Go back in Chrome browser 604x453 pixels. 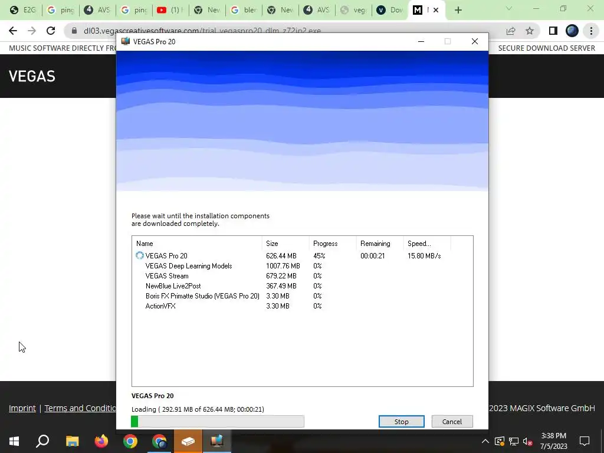pos(13,31)
